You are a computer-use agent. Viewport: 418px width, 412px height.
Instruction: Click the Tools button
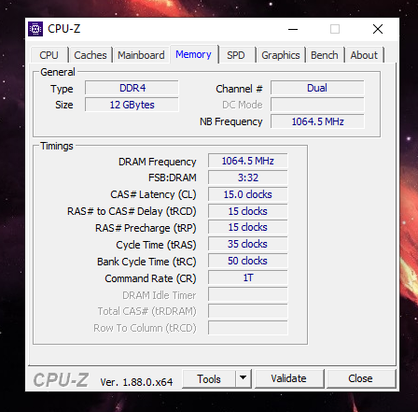coord(209,378)
